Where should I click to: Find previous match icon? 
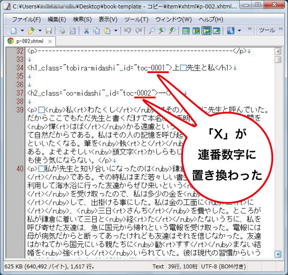point(162,31)
